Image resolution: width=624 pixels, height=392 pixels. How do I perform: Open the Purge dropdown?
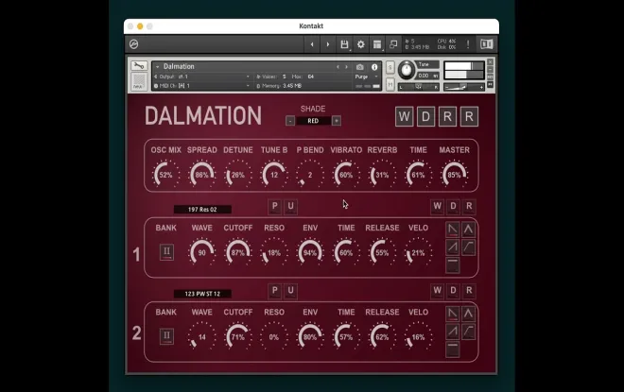pyautogui.click(x=366, y=77)
